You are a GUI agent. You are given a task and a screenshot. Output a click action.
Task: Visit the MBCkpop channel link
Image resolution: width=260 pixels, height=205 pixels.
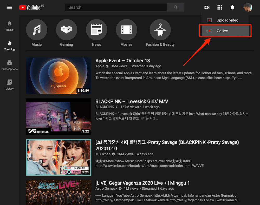click(x=103, y=154)
